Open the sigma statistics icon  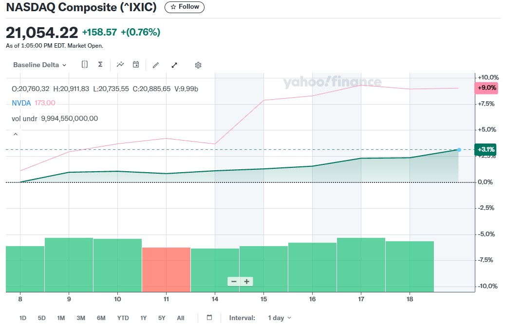[100, 65]
